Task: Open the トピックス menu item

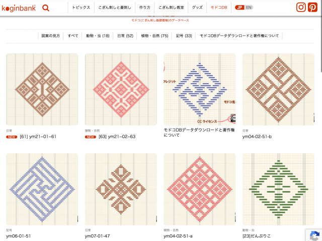Action: [81, 8]
